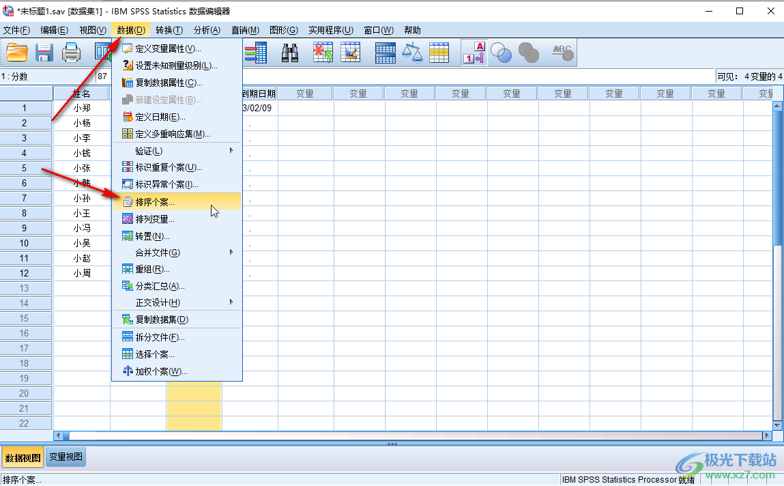Screen dimensions: 784x486
Task: Select 设置未知测量级别(L) menu entry
Action: (177, 66)
